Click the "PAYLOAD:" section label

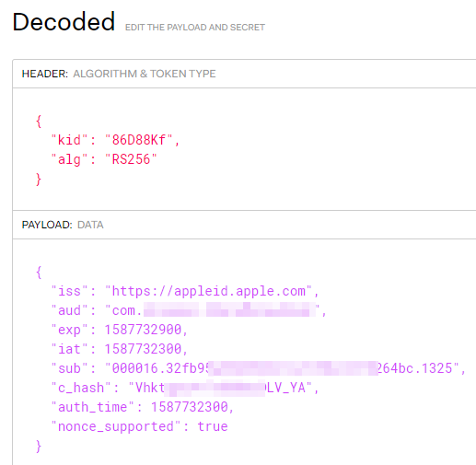pos(47,225)
